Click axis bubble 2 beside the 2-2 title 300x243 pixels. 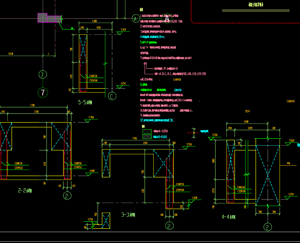tap(67, 196)
